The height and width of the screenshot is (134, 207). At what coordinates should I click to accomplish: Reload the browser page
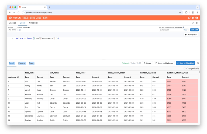(19, 12)
